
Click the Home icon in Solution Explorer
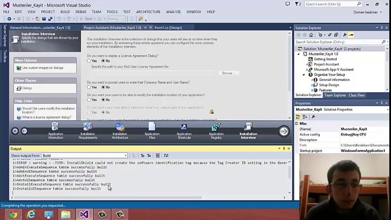click(311, 35)
